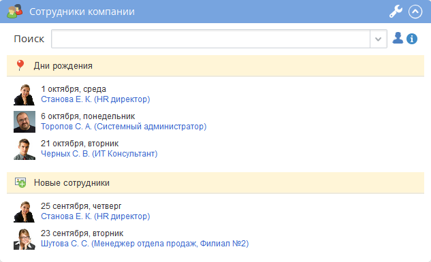This screenshot has height=262, width=431.
Task: Click the blue person icon beside search
Action: click(398, 38)
